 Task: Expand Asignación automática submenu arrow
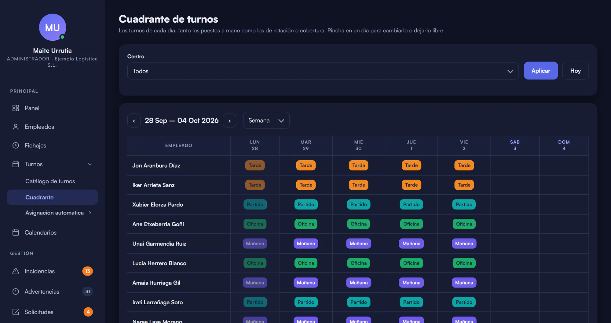90,213
